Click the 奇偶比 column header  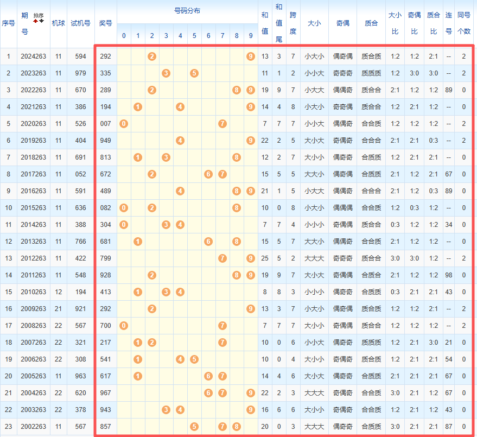coord(414,23)
